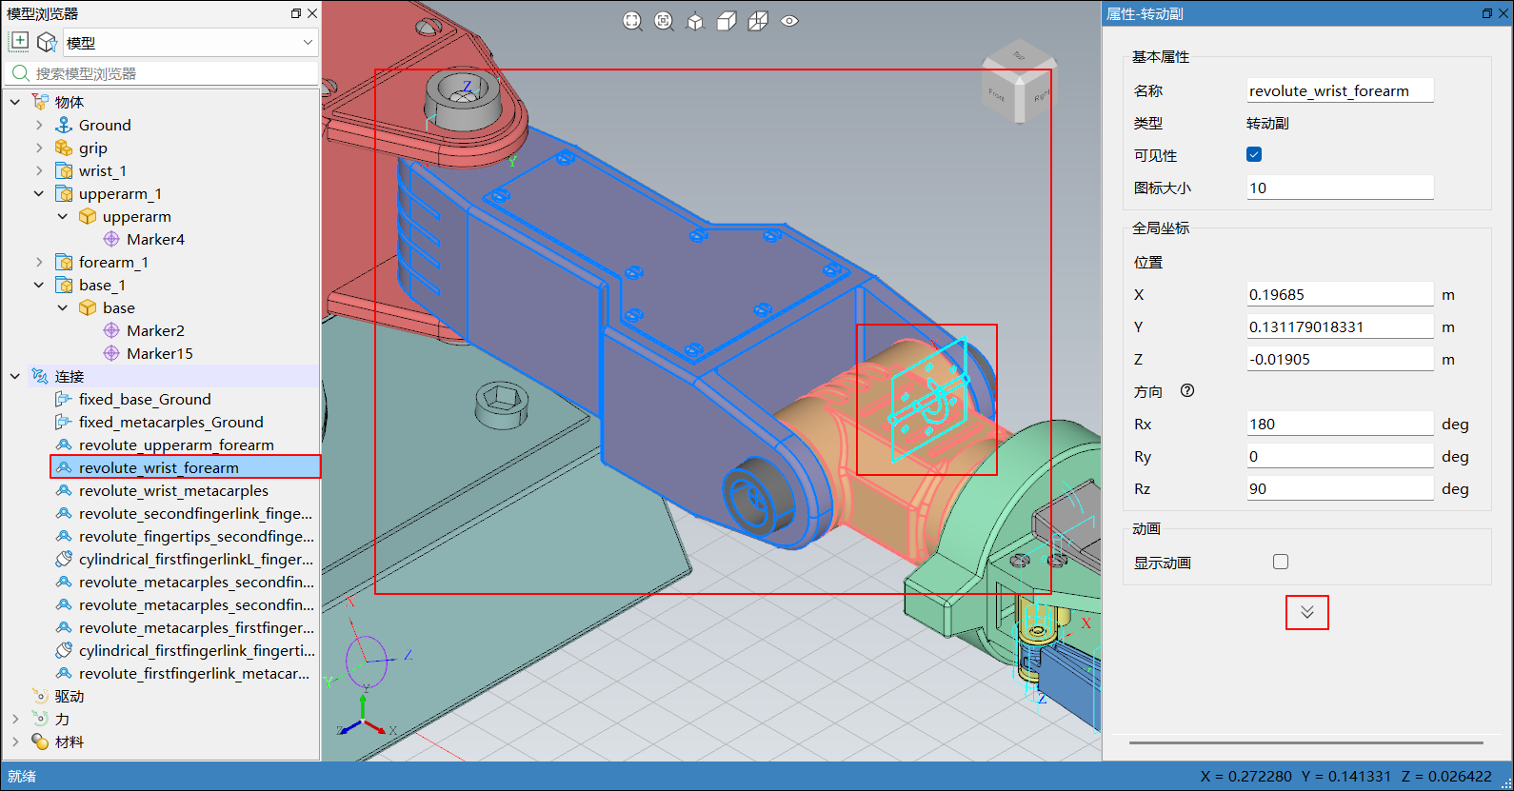Image resolution: width=1514 pixels, height=791 pixels.
Task: Select revolute_upperarm_forearm in the tree
Action: [176, 445]
